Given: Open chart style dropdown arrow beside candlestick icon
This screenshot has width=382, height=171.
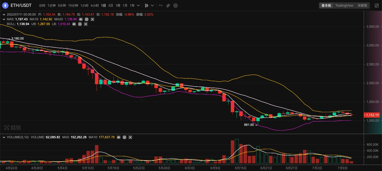Looking at the screenshot, I should click(152, 6).
